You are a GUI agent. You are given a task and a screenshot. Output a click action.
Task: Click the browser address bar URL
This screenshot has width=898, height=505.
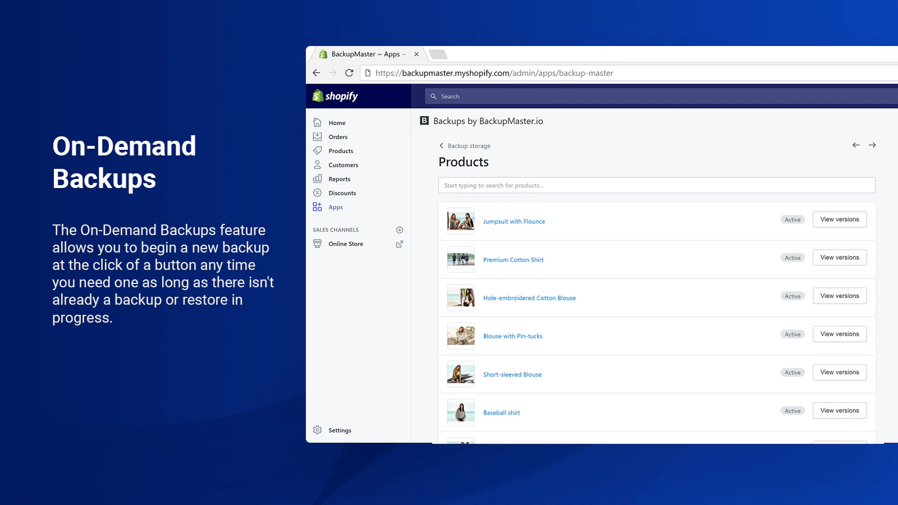click(494, 73)
